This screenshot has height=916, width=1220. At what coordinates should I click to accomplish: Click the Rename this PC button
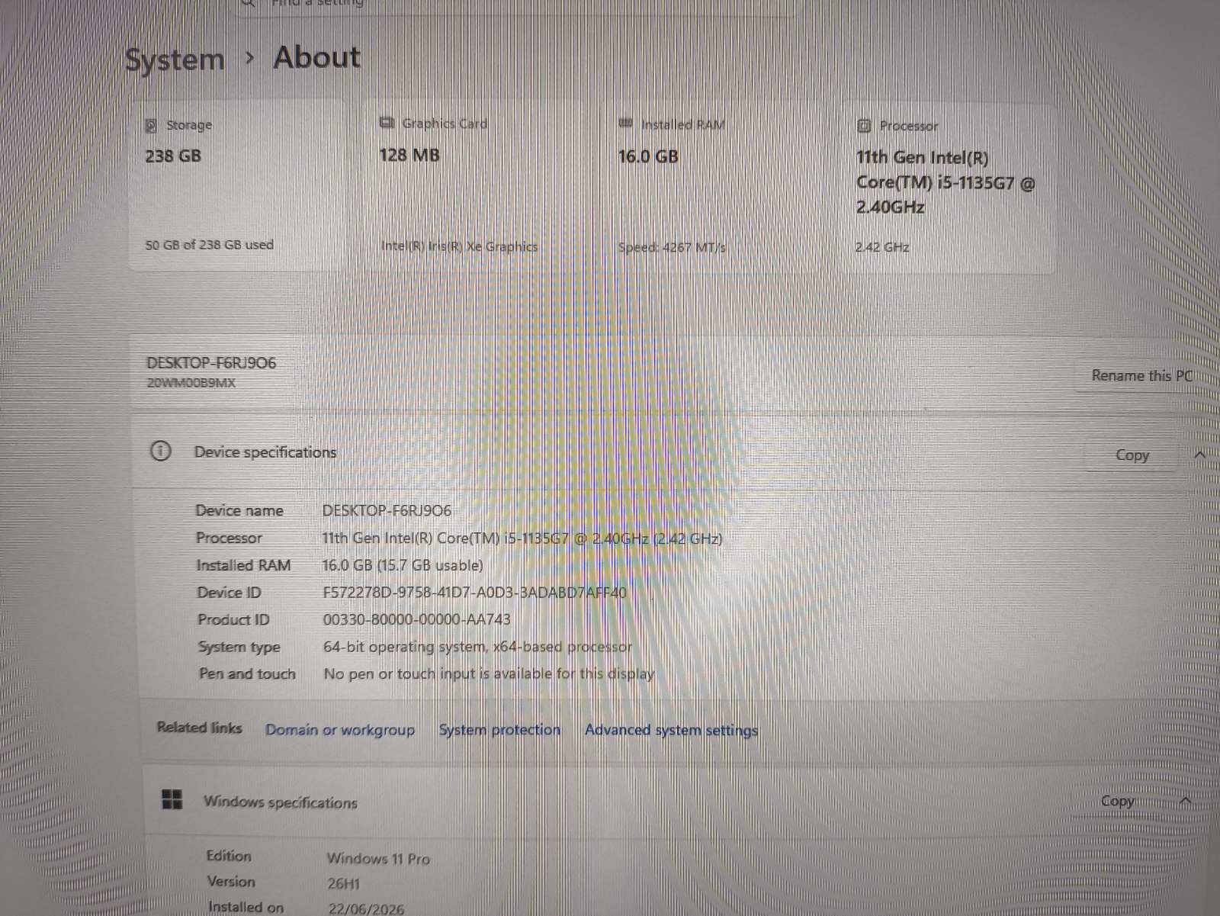pyautogui.click(x=1141, y=375)
